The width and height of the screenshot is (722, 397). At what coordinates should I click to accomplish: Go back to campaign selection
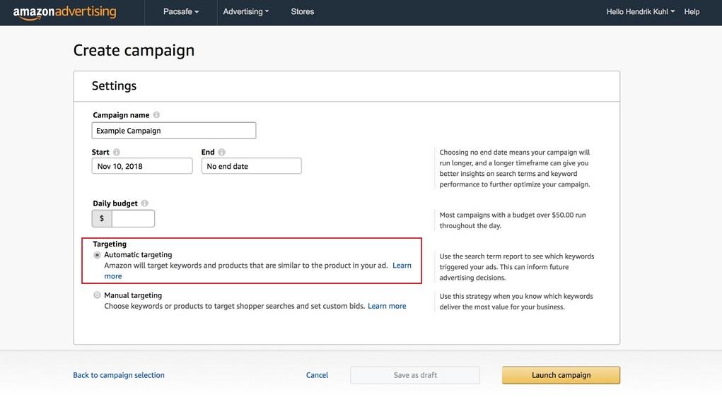pyautogui.click(x=119, y=375)
